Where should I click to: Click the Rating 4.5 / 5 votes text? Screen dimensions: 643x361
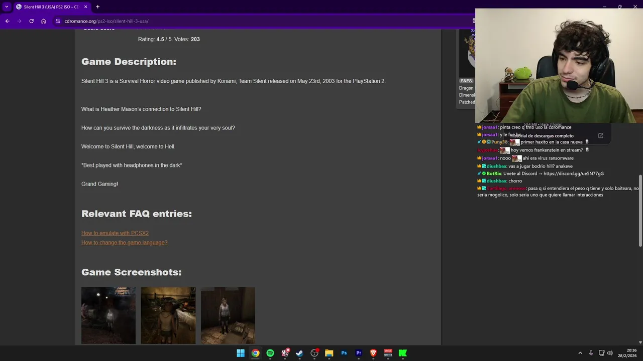point(169,39)
